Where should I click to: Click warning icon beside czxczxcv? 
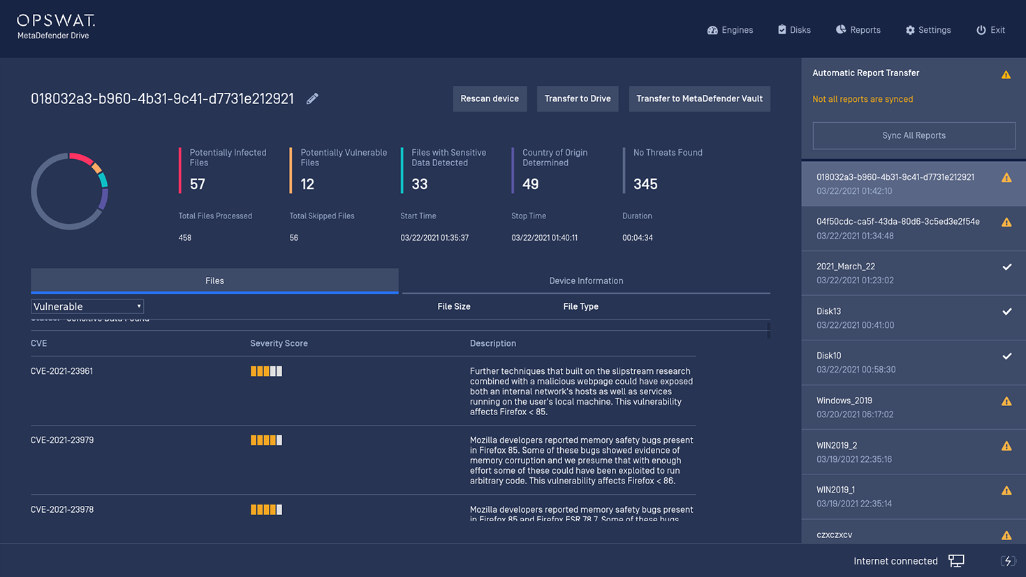(1006, 535)
